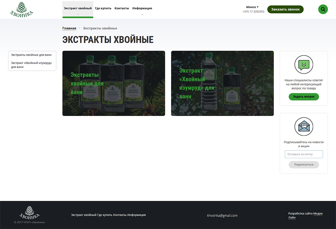
Task: Select sidebar item Экстракты хвойные для ванн
Action: [31, 55]
